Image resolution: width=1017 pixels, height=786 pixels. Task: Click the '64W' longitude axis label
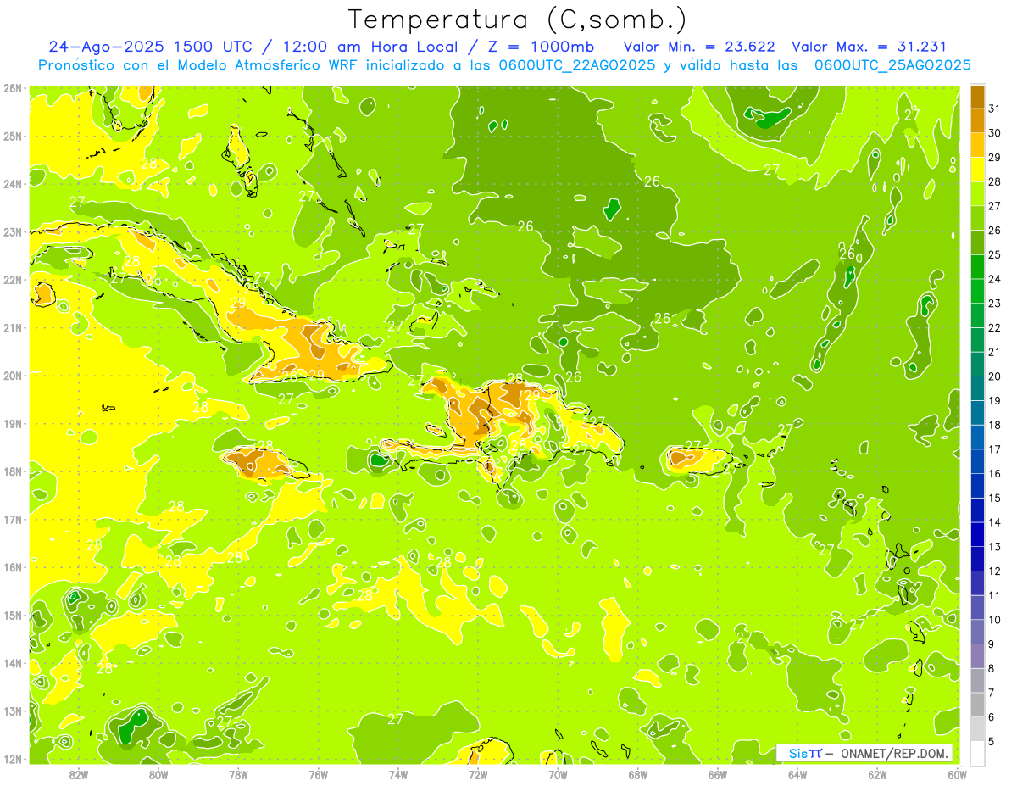pos(797,774)
